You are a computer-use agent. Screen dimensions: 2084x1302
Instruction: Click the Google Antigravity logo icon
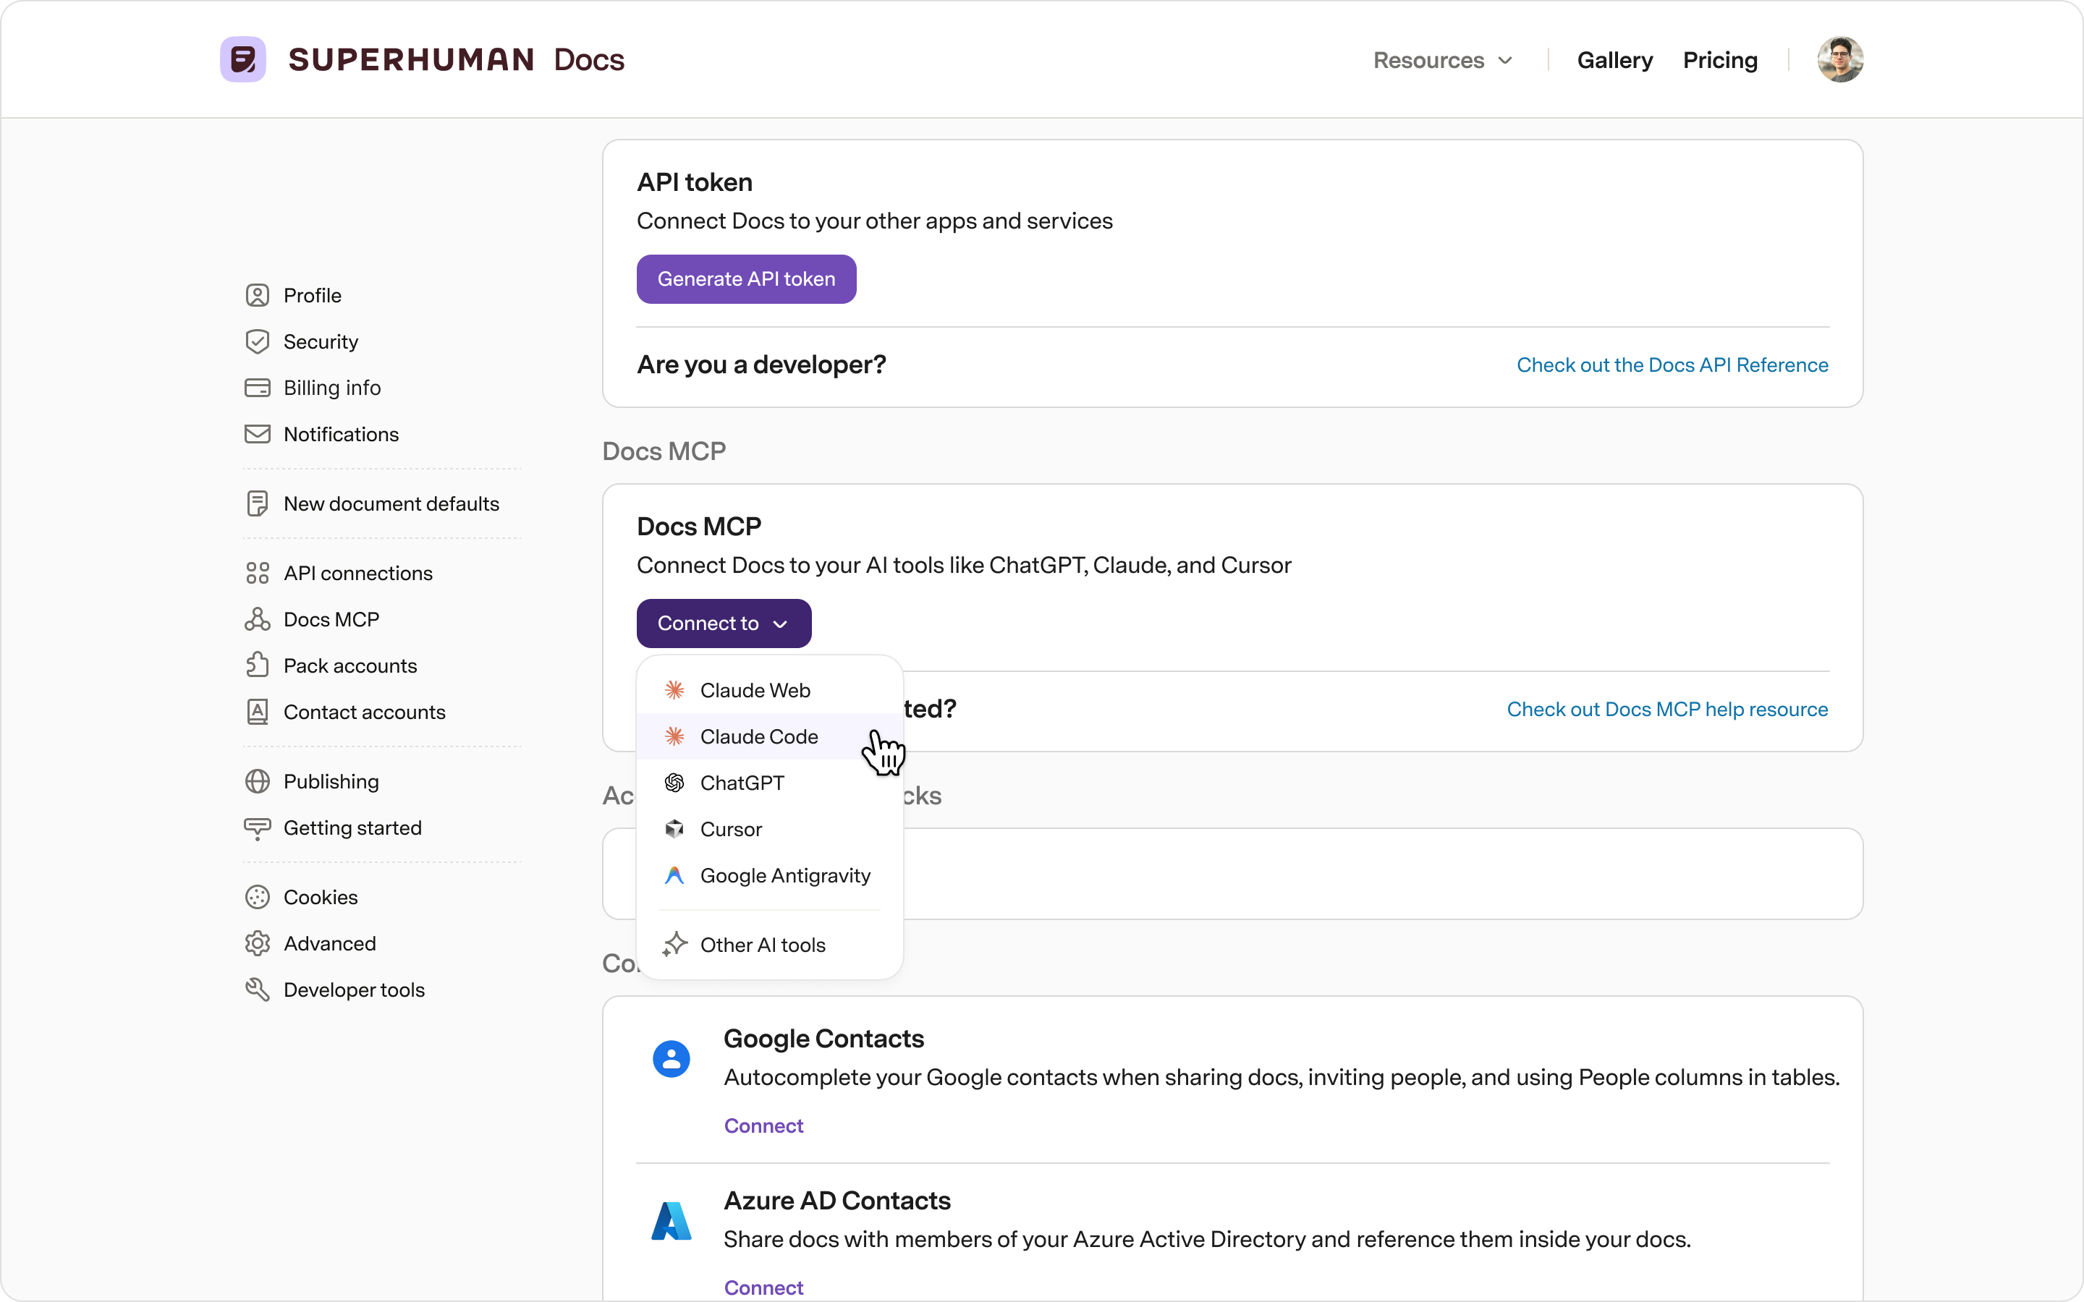(674, 876)
